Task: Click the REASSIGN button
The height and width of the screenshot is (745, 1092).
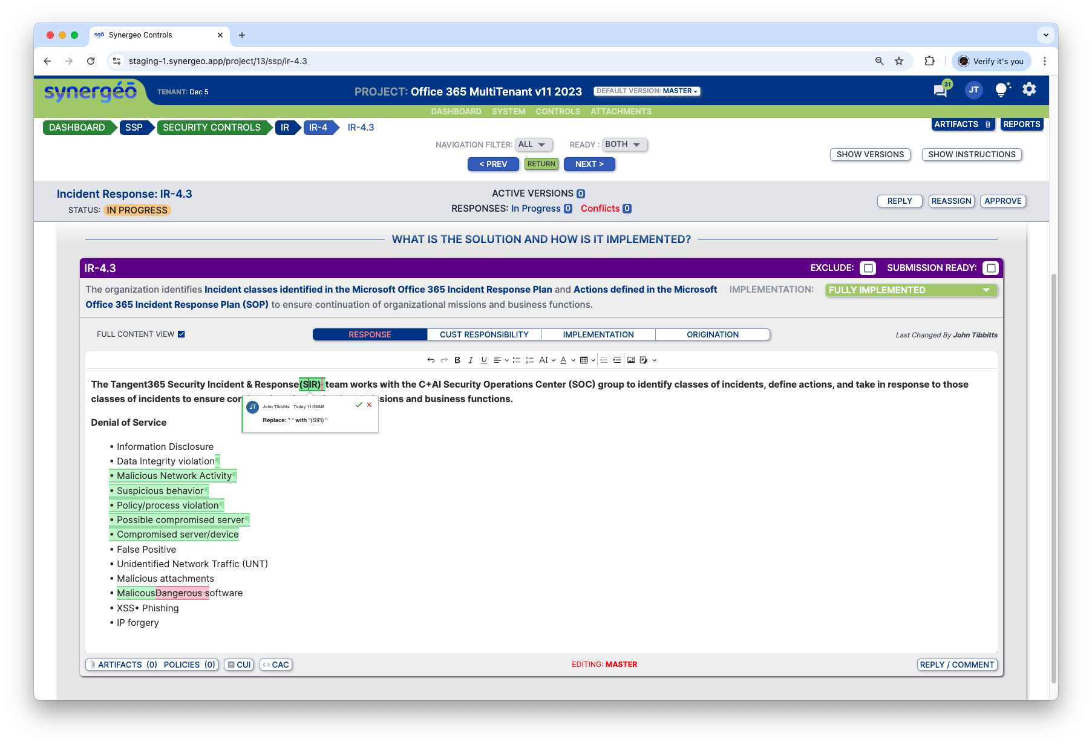Action: tap(951, 201)
